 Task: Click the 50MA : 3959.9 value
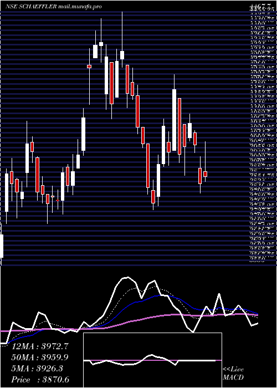40,357
